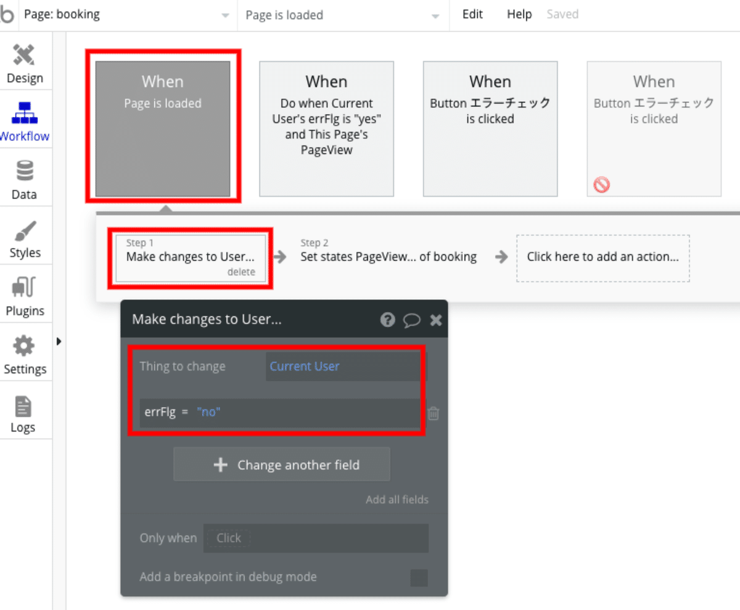
Task: Click Current User in Thing to change
Action: 305,366
